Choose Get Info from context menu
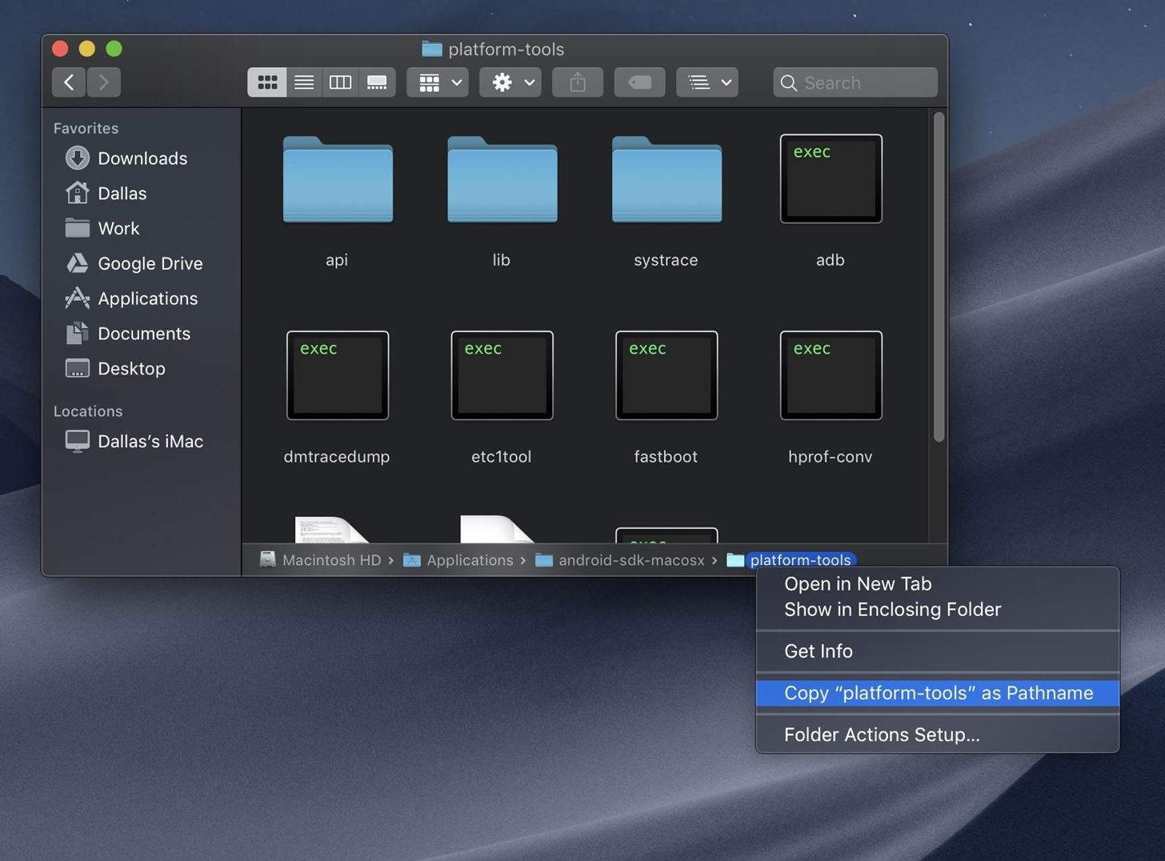The image size is (1165, 861). click(x=818, y=651)
